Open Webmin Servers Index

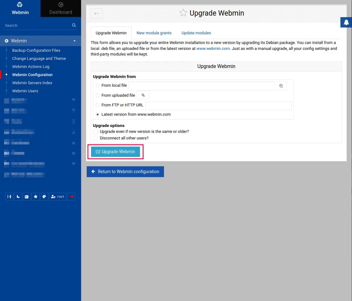point(32,83)
